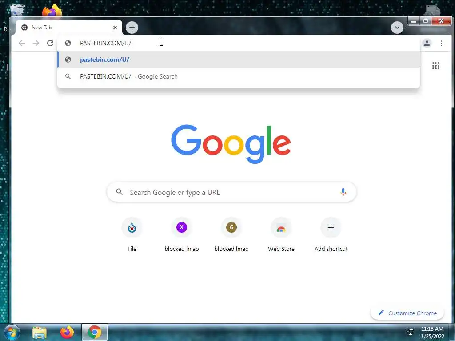Click the globe icon in address bar

pyautogui.click(x=68, y=43)
